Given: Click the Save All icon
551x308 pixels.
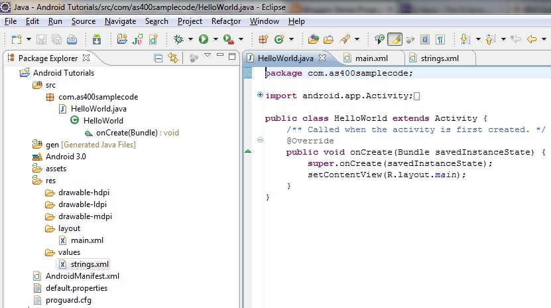Looking at the screenshot, I should coord(56,39).
